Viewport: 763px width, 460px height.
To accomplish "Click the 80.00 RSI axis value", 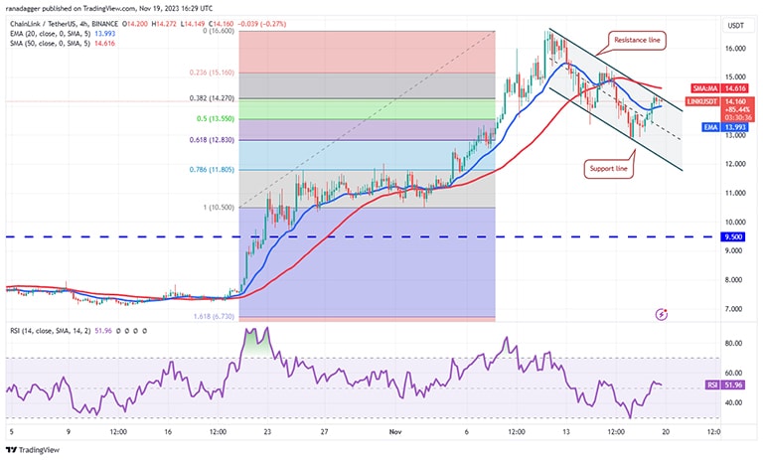I will click(x=733, y=343).
